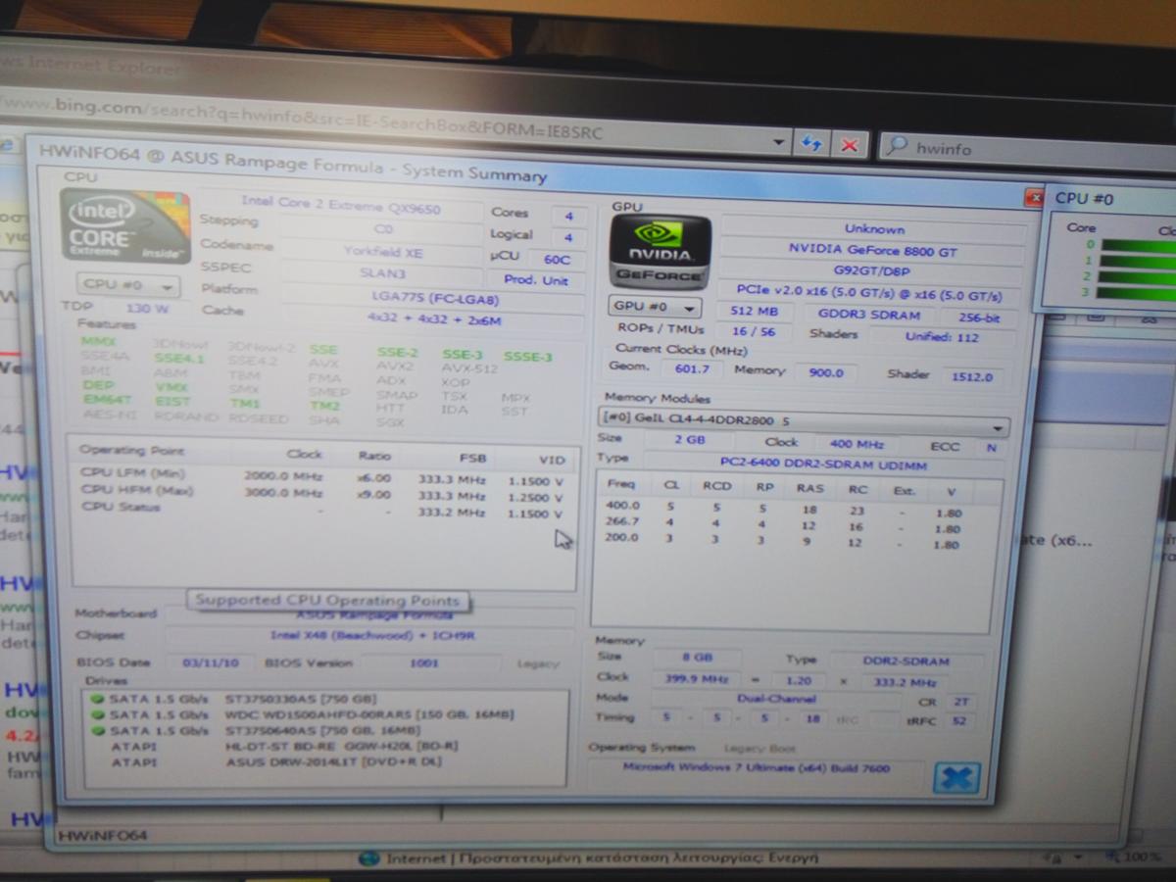Click the G92GT/D8P GPU codename value
The height and width of the screenshot is (882, 1176).
[873, 270]
